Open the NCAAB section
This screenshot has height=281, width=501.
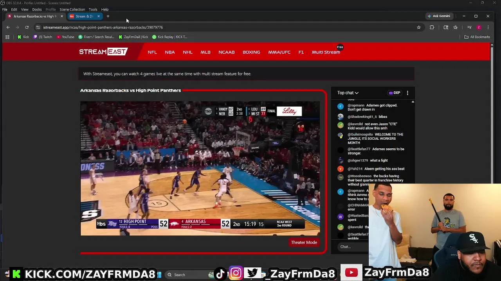227,52
